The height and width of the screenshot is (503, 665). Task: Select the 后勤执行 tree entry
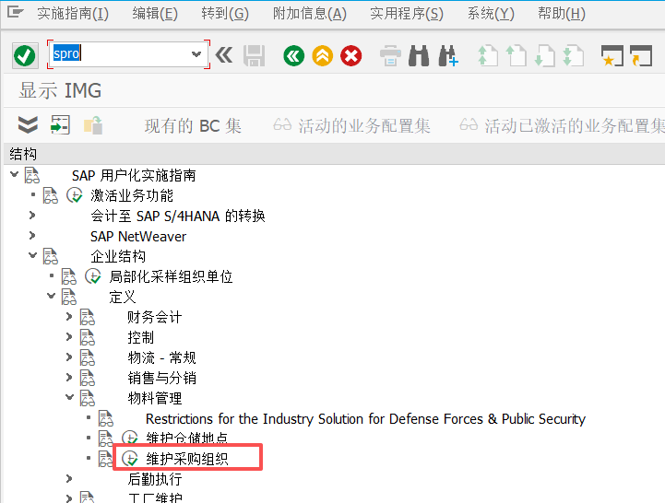(155, 479)
